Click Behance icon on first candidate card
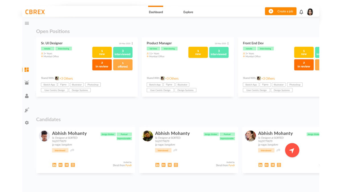The width and height of the screenshot is (342, 192). point(60,165)
